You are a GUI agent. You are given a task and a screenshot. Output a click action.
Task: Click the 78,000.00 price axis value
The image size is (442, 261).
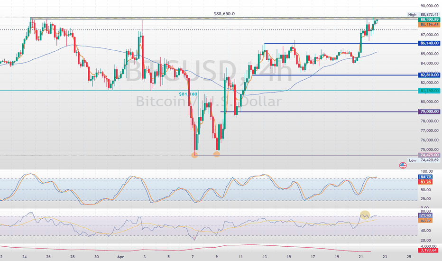coord(429,121)
